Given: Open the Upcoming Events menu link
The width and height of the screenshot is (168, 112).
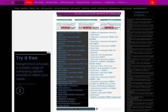Looking at the screenshot, I should (x=140, y=8).
